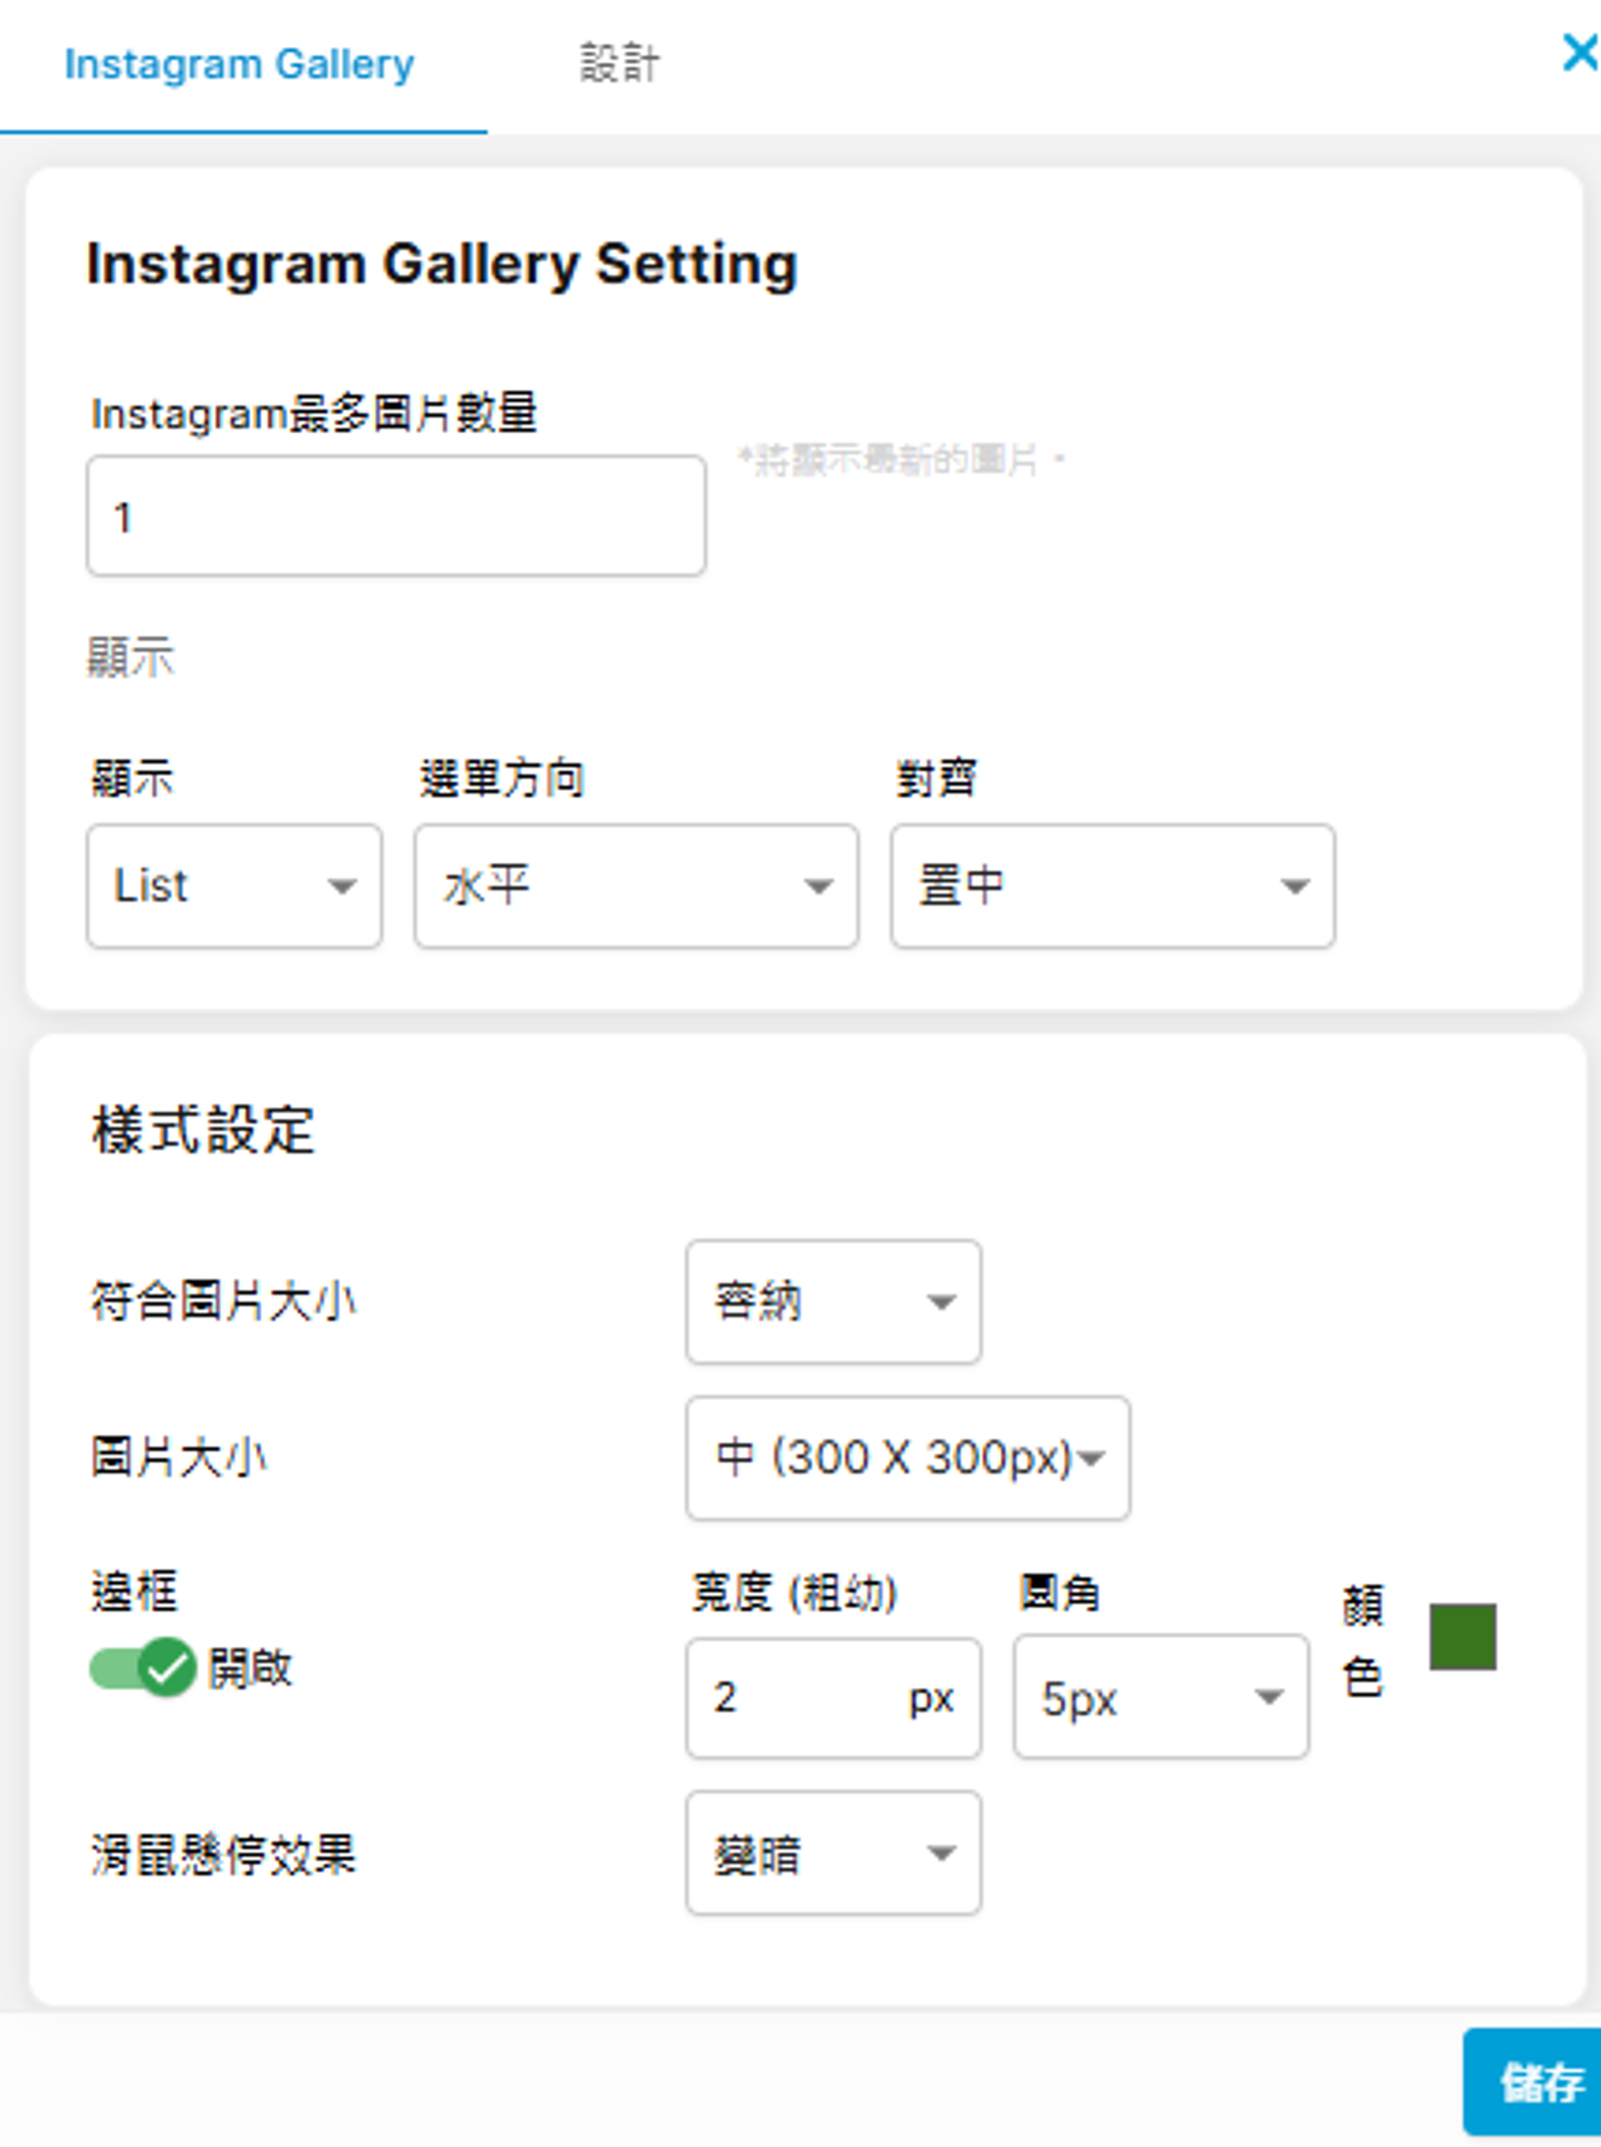This screenshot has height=2147, width=1601.
Task: Expand the 符合圖片大小 dropdown showing 容納
Action: tap(832, 1301)
